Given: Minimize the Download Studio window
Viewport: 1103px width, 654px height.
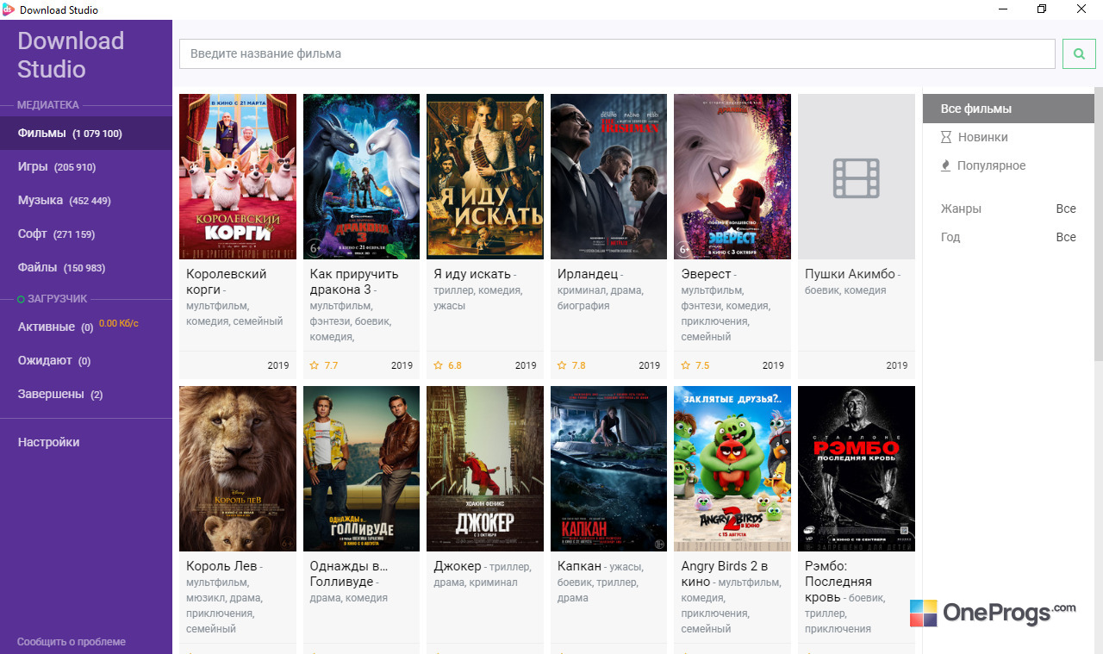Looking at the screenshot, I should (x=1002, y=9).
